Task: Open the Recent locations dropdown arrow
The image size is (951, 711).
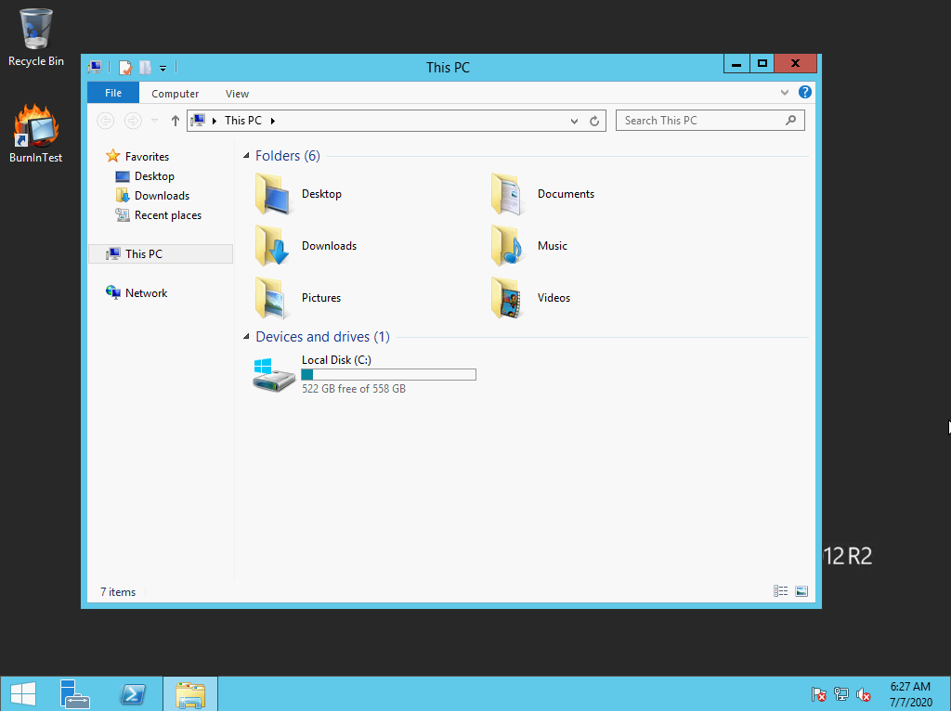Action: coord(155,121)
